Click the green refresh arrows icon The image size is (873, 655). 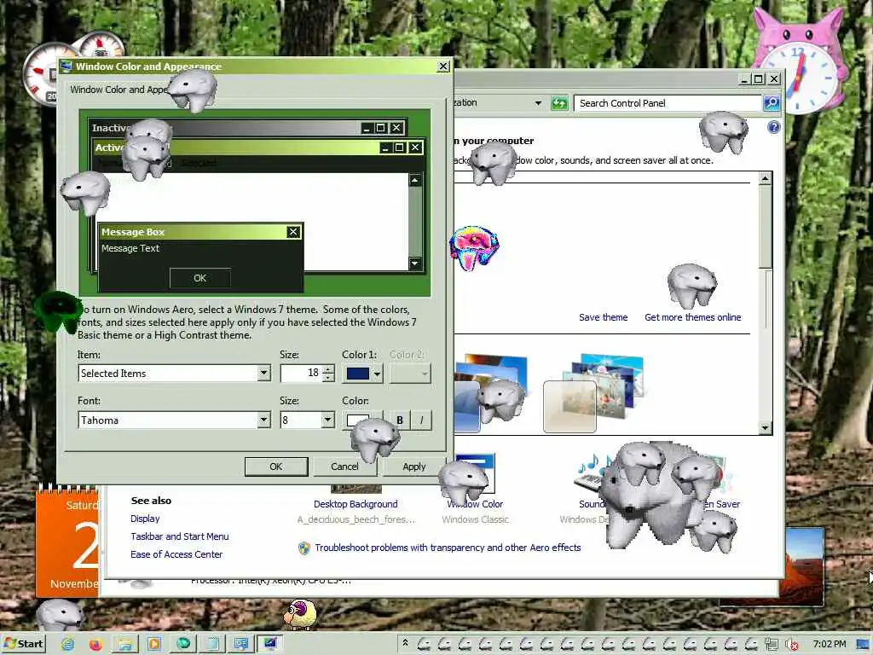click(559, 103)
